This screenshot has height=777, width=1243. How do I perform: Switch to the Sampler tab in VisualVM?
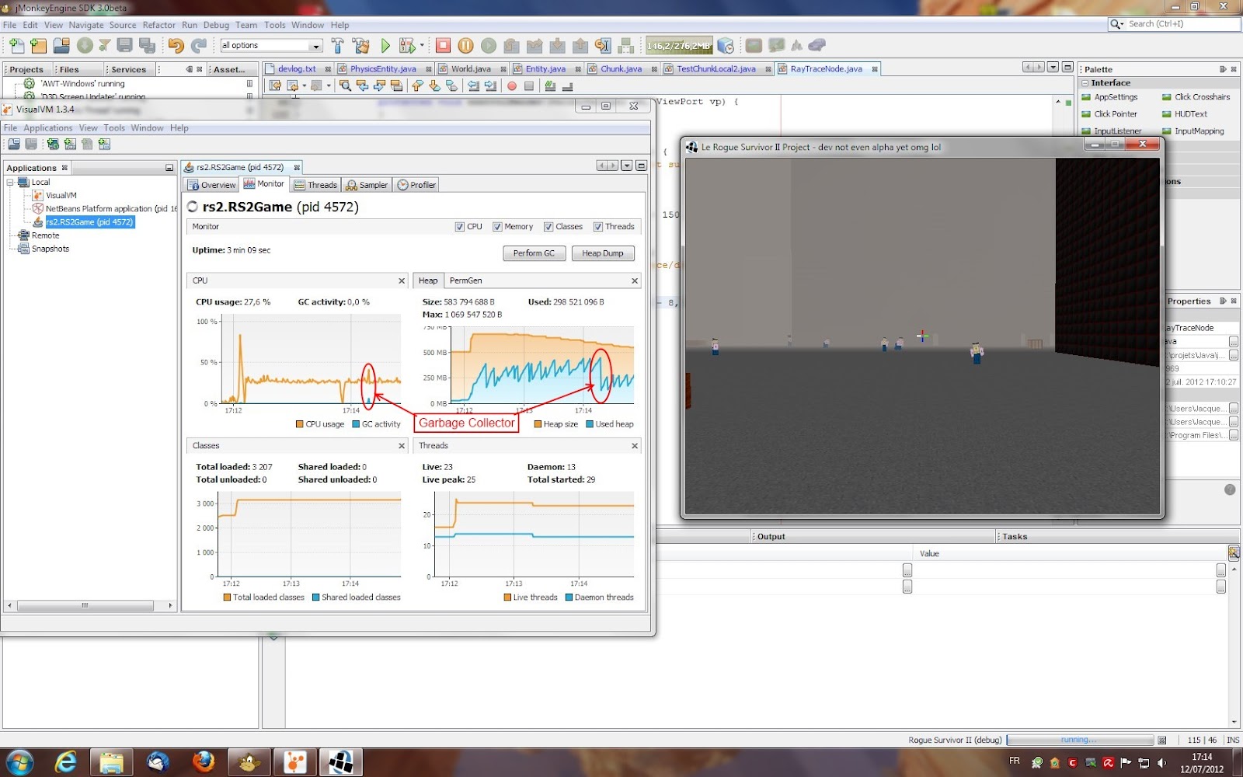[367, 185]
